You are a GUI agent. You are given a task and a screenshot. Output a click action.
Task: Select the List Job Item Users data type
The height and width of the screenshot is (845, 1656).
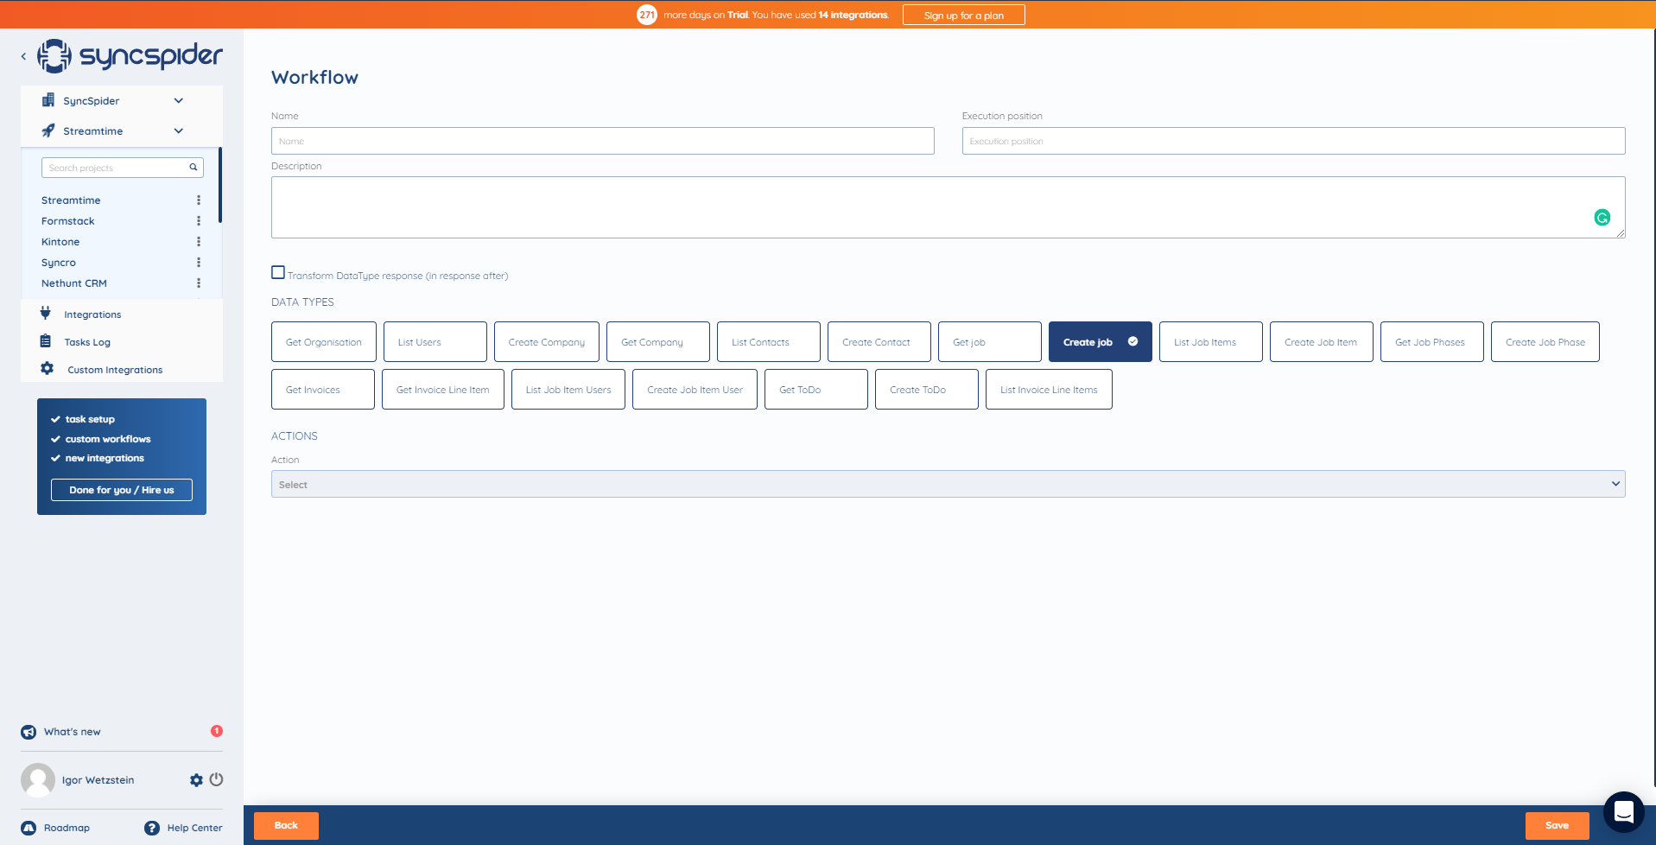coord(568,390)
